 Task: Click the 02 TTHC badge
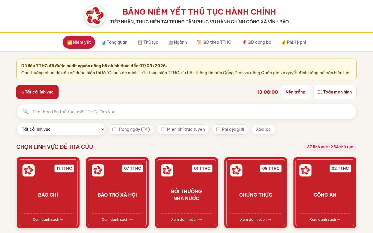(340, 168)
